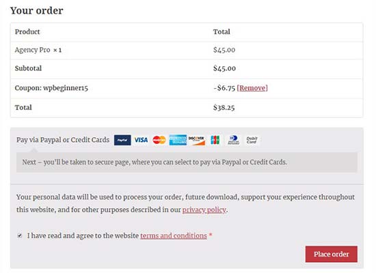376x273 pixels.
Task: Click the Debit Card icon
Action: tap(252, 140)
